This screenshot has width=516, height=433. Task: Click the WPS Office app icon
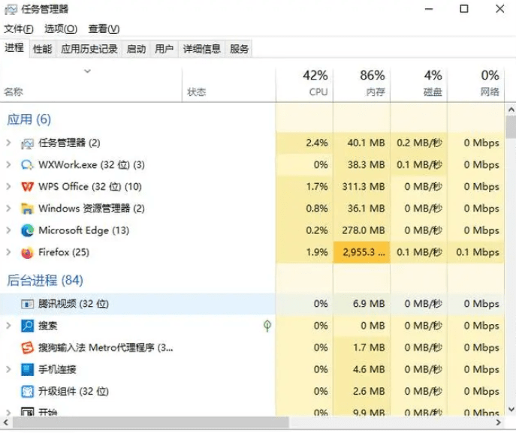coord(28,187)
